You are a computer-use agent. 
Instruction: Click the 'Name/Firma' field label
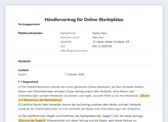click(68, 33)
